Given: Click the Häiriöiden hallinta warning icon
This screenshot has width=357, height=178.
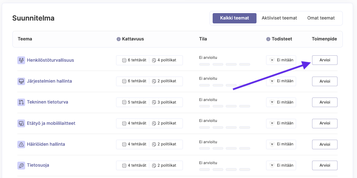Looking at the screenshot, I should coord(21,144).
